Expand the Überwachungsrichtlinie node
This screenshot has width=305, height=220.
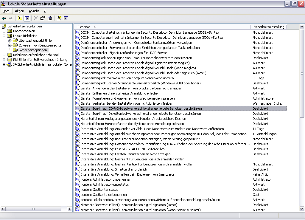pyautogui.click(x=10, y=41)
